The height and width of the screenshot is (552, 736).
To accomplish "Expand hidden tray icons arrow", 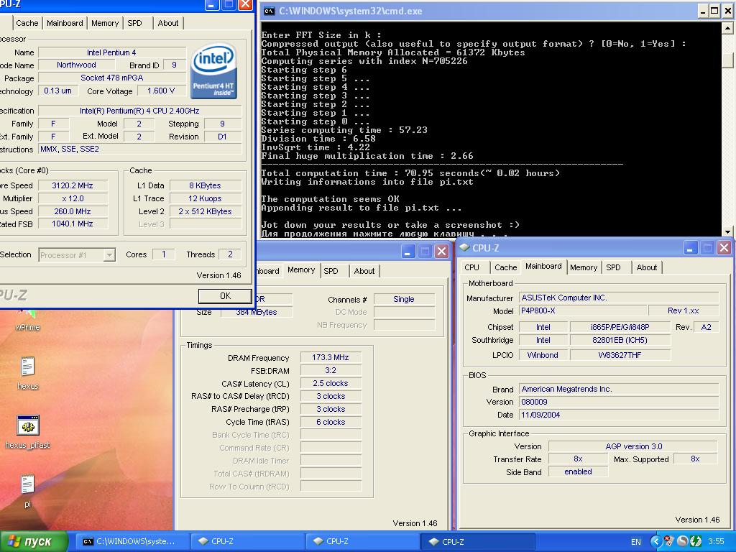I will pos(655,542).
